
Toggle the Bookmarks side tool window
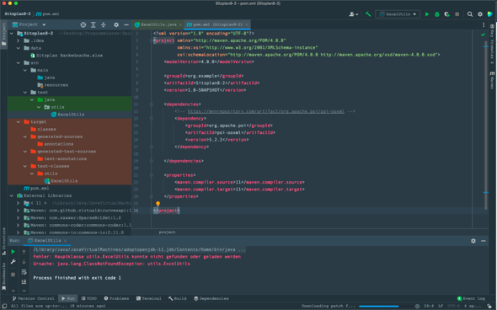[4, 276]
